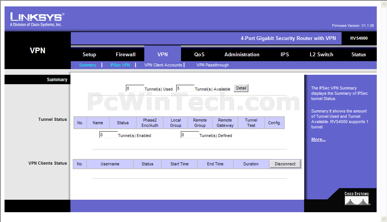Click the Username column header
The height and width of the screenshot is (222, 387).
(x=110, y=164)
